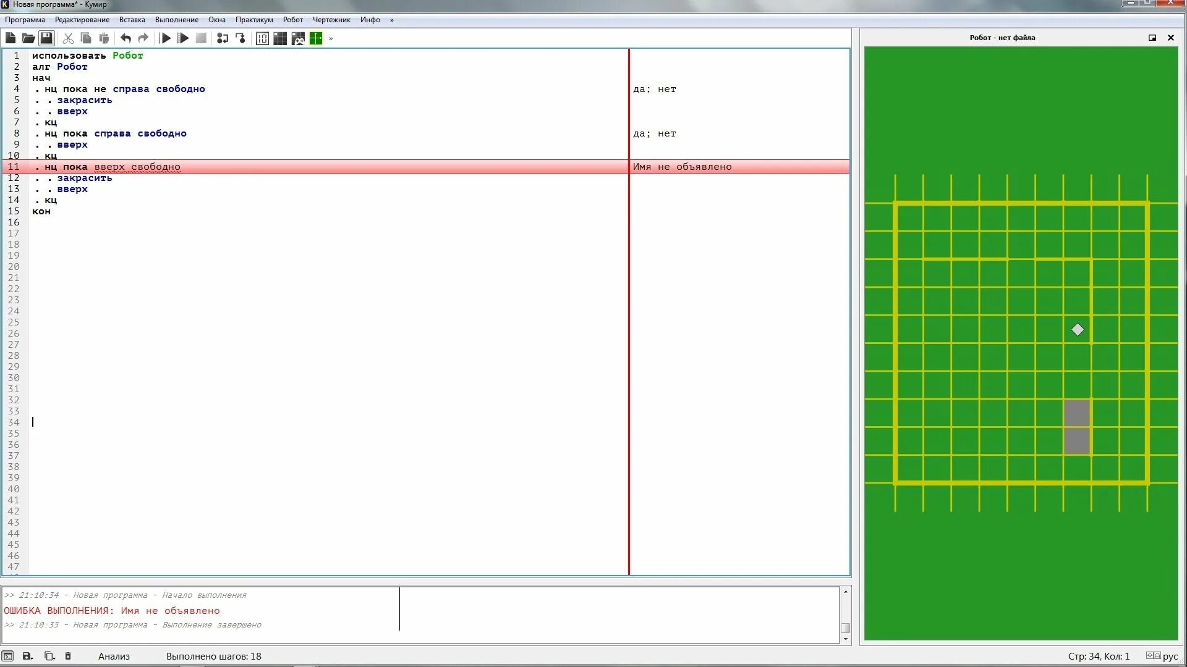Viewport: 1187px width, 667px height.
Task: Open the robot field grid icon
Action: (280, 38)
